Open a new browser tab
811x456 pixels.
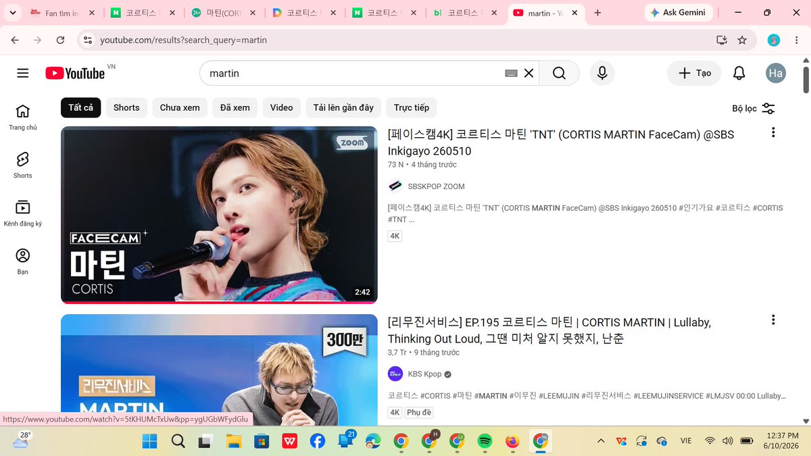tap(597, 13)
